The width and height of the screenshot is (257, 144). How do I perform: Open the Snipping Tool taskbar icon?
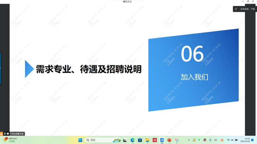pos(177,140)
